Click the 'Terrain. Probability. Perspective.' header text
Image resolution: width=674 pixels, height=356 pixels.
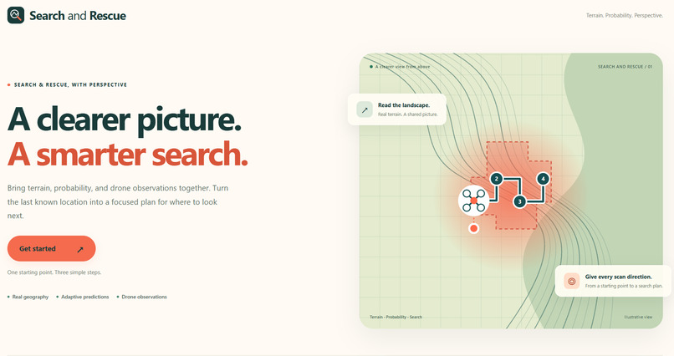click(x=625, y=15)
